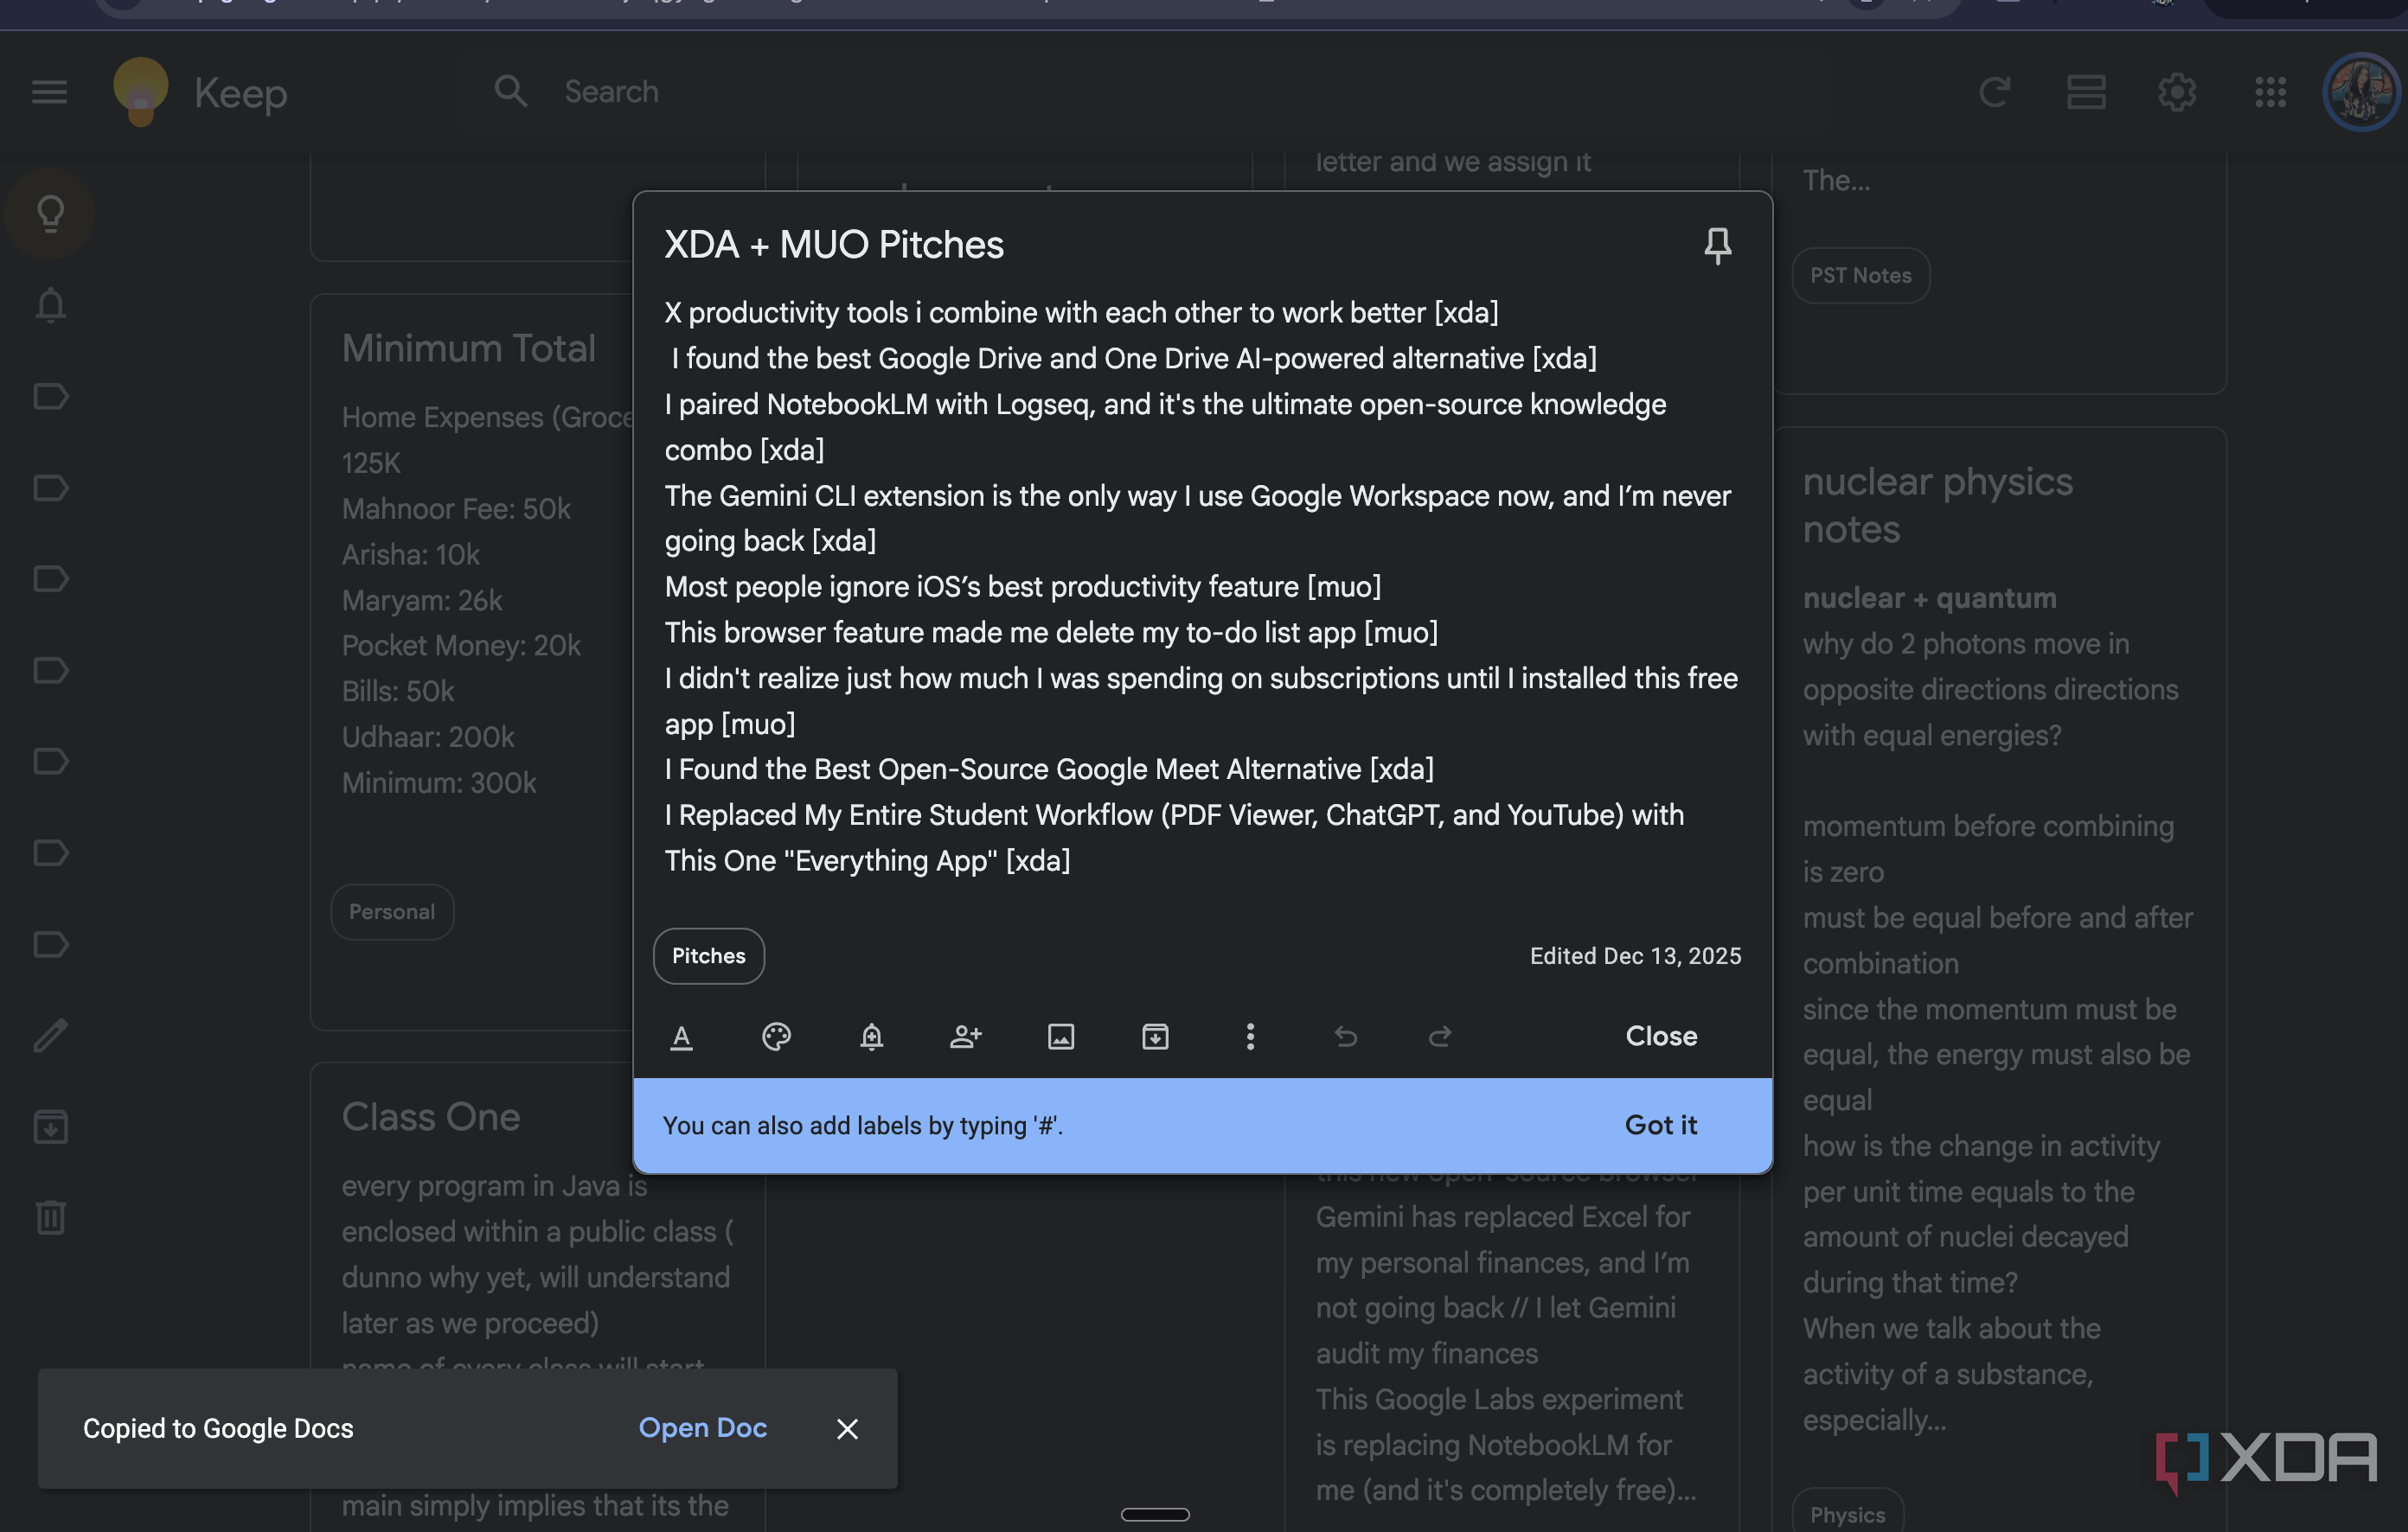Click 'nuclear + quantum' heading text

[1929, 597]
